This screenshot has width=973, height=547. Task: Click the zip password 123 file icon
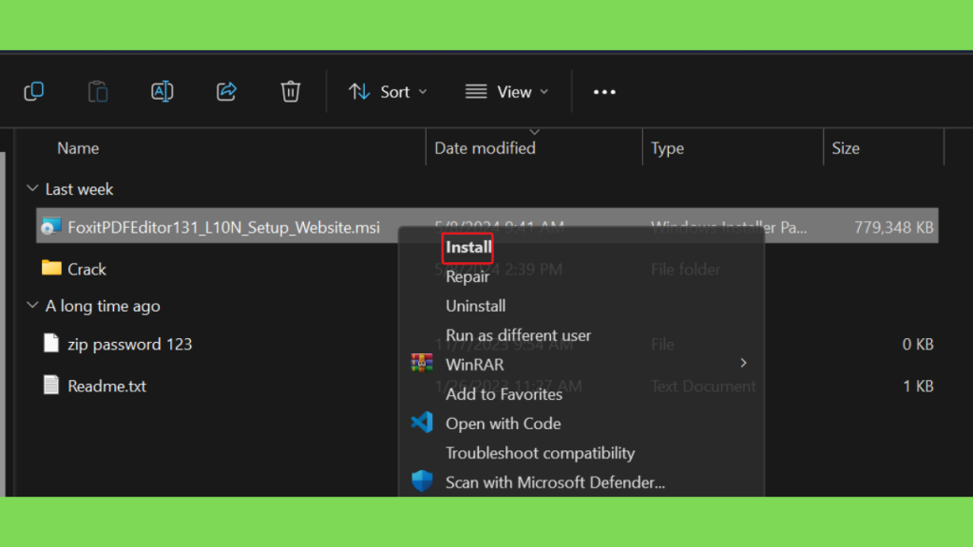tap(51, 343)
